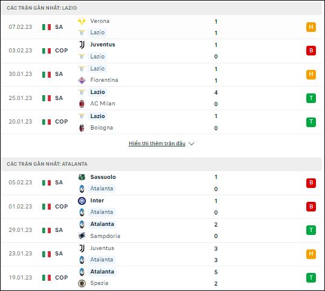Screen dimensions: 325x291
Task: Click green T badge for Lazio–AC Milan
Action: [311, 98]
